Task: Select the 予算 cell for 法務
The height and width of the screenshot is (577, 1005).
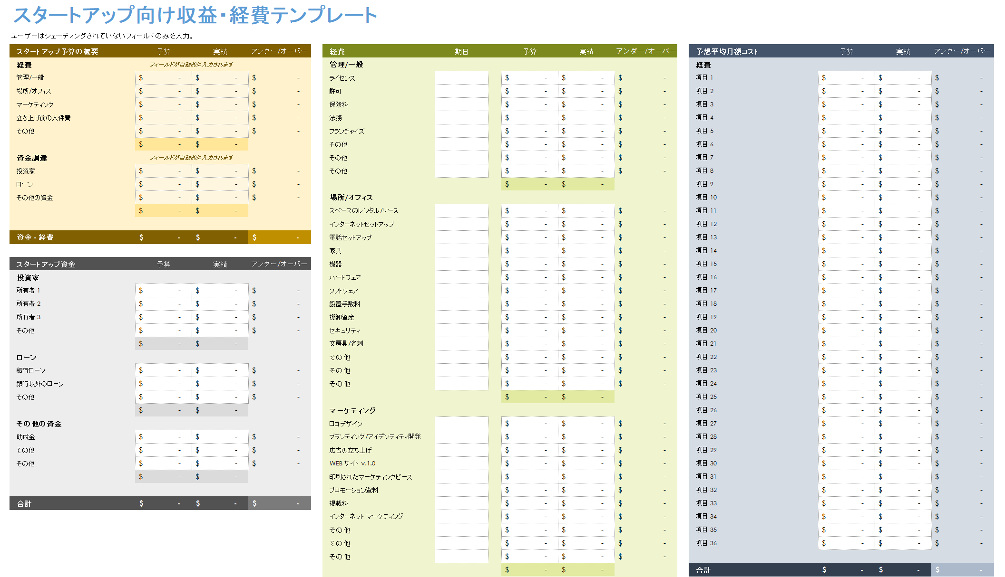Action: click(530, 118)
